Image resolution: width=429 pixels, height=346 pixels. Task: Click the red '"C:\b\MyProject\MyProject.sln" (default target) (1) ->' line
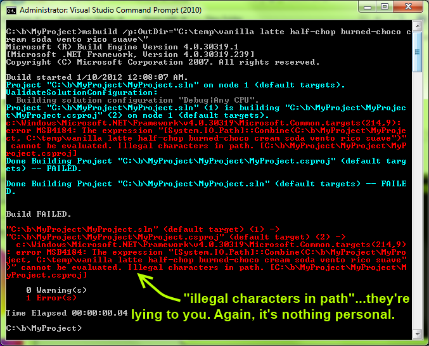click(143, 229)
